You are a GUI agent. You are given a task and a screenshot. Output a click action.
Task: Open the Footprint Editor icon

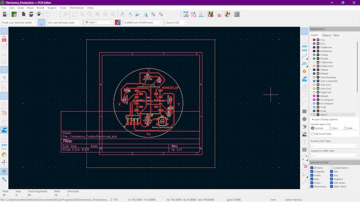coord(185,14)
